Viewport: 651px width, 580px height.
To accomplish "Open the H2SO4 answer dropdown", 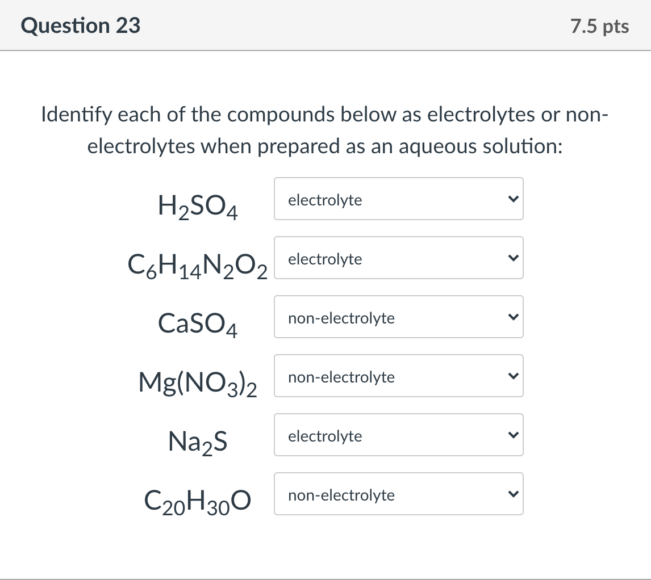I will click(398, 199).
